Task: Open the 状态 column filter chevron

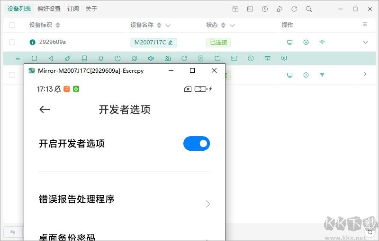Action: point(232,26)
